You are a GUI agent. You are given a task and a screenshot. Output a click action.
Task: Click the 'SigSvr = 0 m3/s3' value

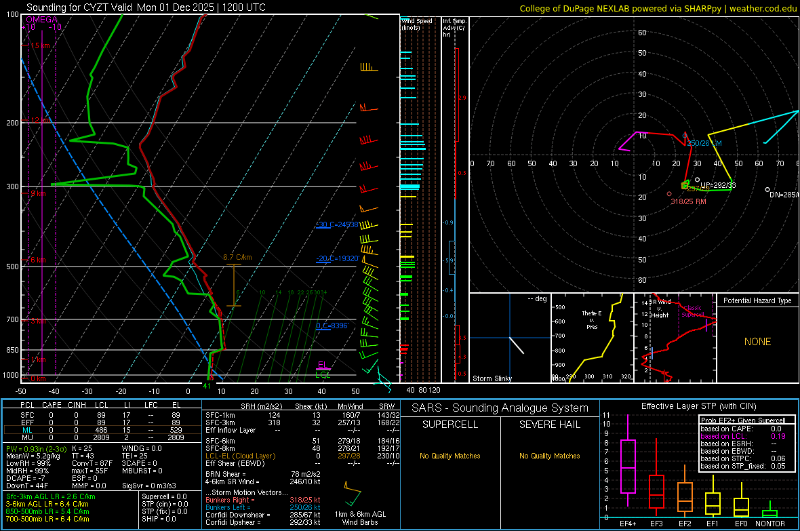[x=149, y=486]
